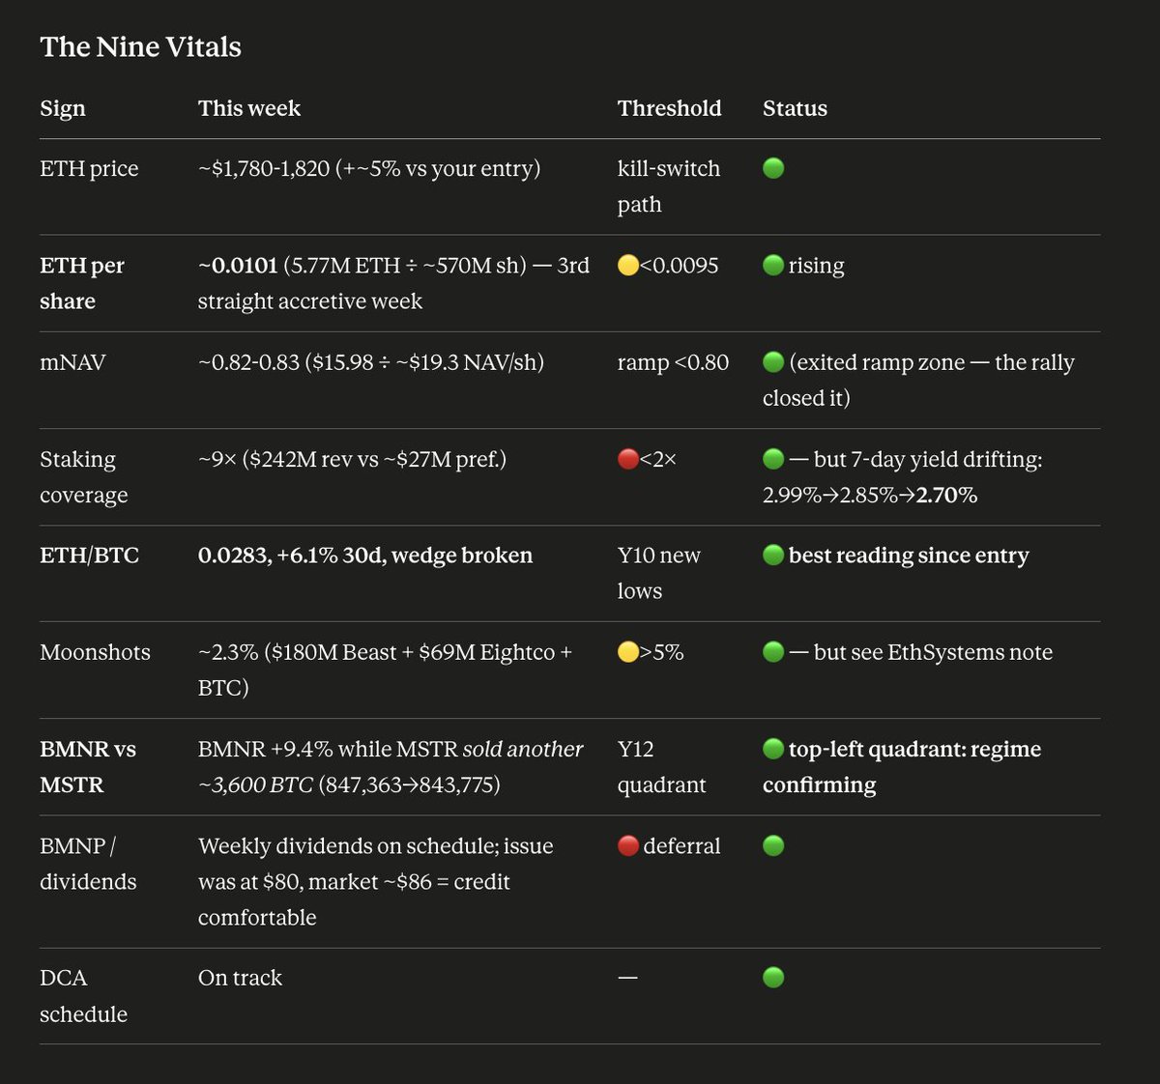Click '~$1,780-1,820 (+~5% vs your entry)' cell
The image size is (1160, 1084).
pos(369,169)
